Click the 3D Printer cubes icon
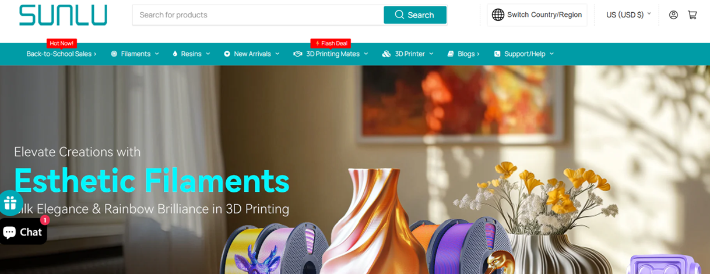710x274 pixels. tap(386, 54)
